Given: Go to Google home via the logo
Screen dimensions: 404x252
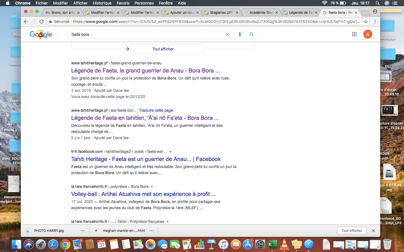Looking at the screenshot, I should (41, 34).
